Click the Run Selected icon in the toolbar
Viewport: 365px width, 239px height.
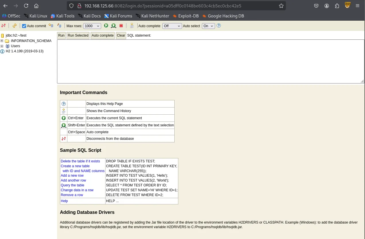click(x=114, y=26)
